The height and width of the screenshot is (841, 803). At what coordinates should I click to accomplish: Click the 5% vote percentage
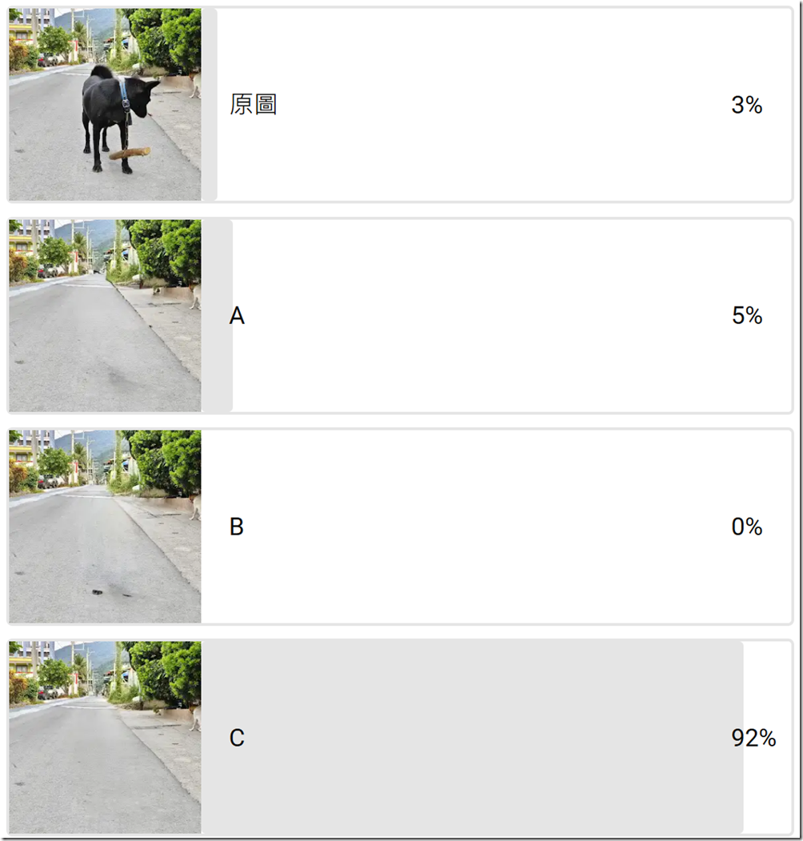pos(747,316)
